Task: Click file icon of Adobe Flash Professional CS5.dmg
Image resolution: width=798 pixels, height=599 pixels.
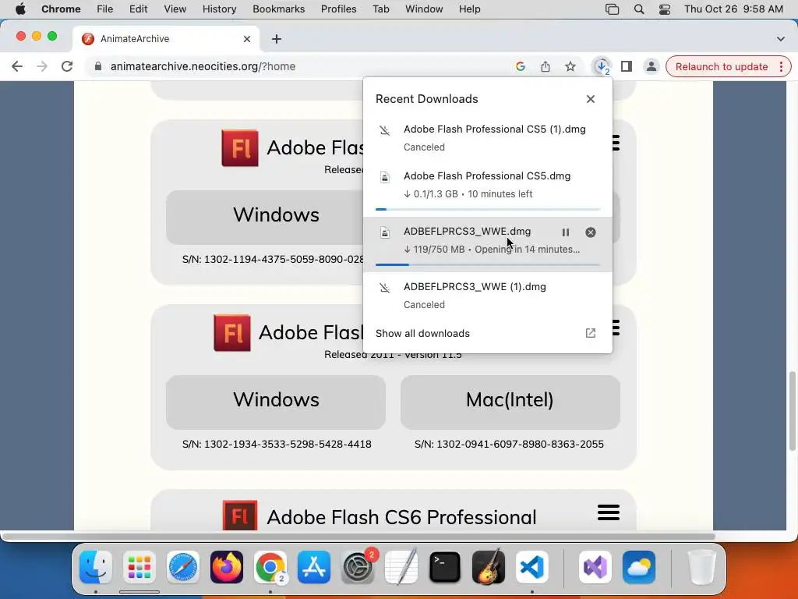Action: [385, 177]
